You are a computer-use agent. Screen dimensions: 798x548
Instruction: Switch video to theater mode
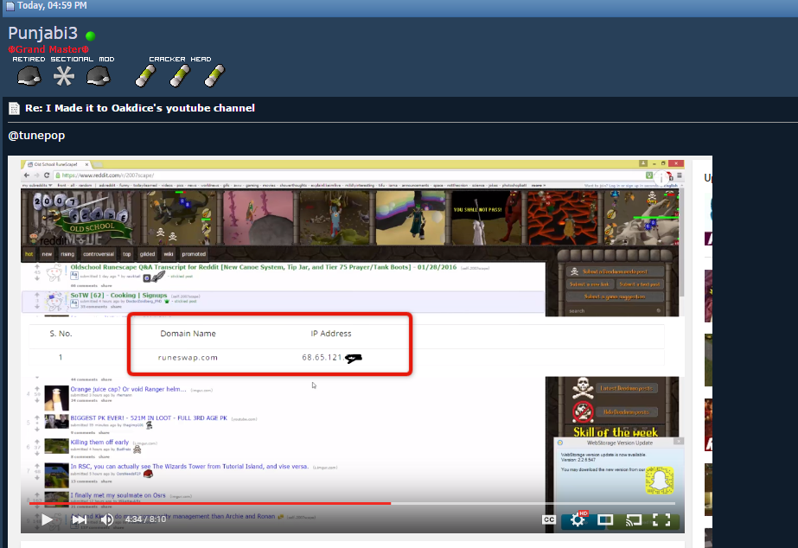point(605,519)
